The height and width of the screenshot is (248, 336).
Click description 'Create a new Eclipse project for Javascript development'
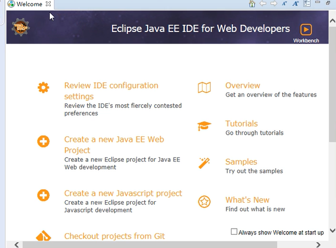pos(110,206)
